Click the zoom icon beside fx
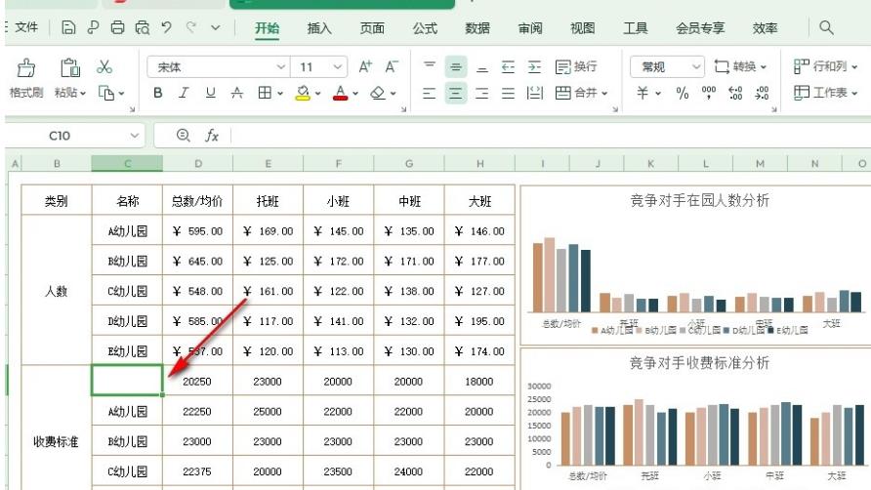This screenshot has width=871, height=490. (x=184, y=135)
